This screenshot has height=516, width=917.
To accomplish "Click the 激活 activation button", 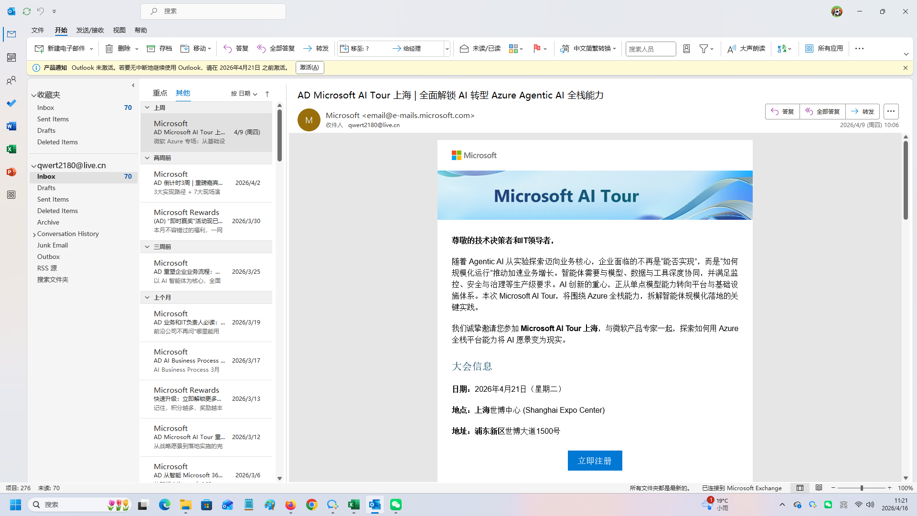I will [x=309, y=67].
